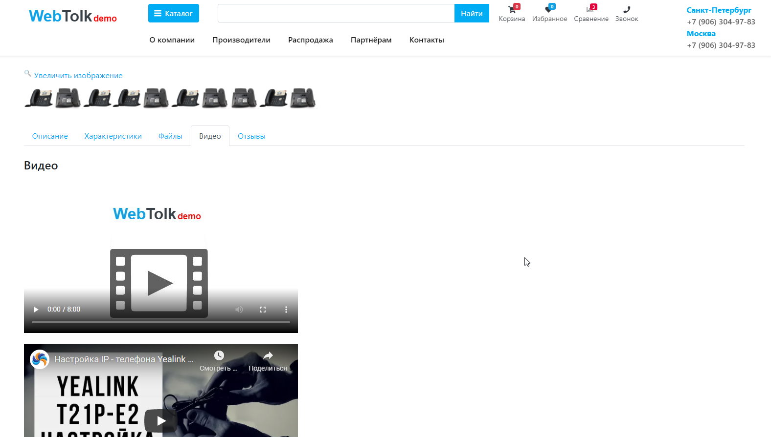The width and height of the screenshot is (771, 437).
Task: Switch to the Характеристики tab
Action: coord(113,136)
